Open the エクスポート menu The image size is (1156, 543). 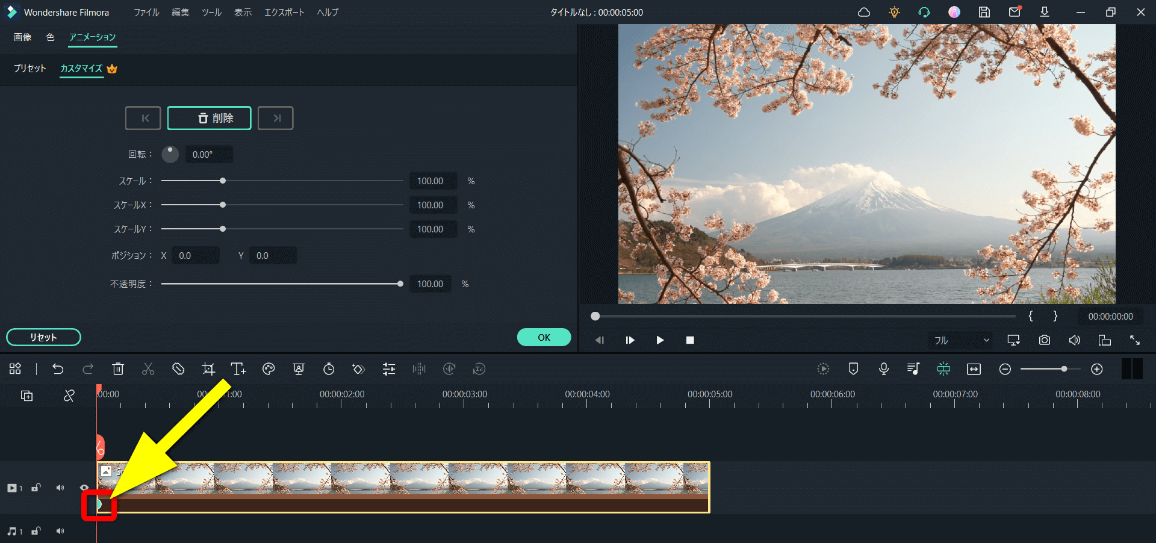click(x=284, y=12)
